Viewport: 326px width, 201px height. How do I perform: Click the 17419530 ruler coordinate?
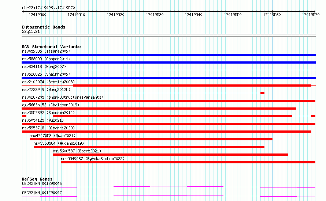pyautogui.click(x=155, y=15)
